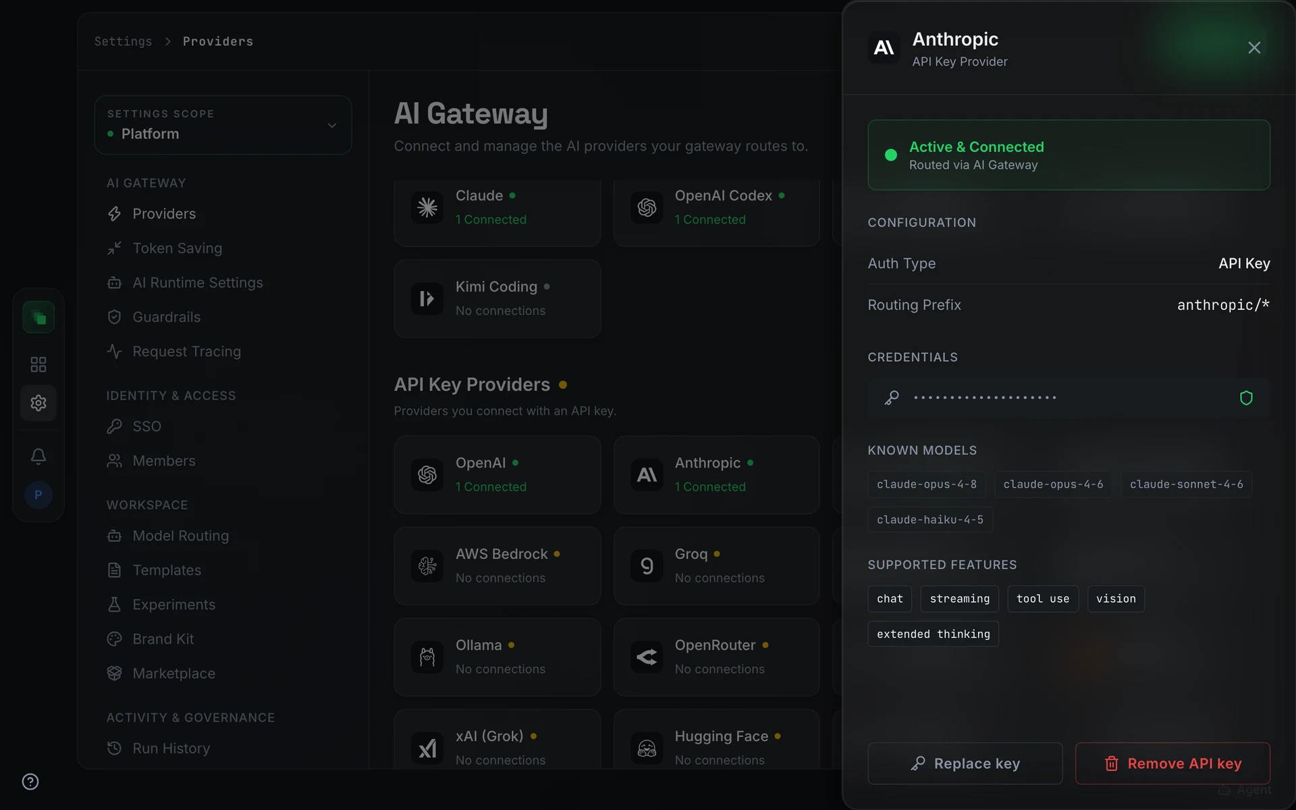Open the AWS Bedrock provider card
Viewport: 1296px width, 810px height.
tap(497, 566)
